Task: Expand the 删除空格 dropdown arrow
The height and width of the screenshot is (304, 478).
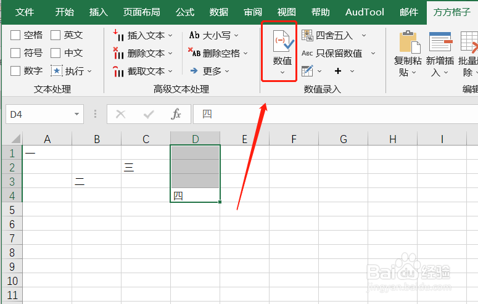Action: pos(245,54)
